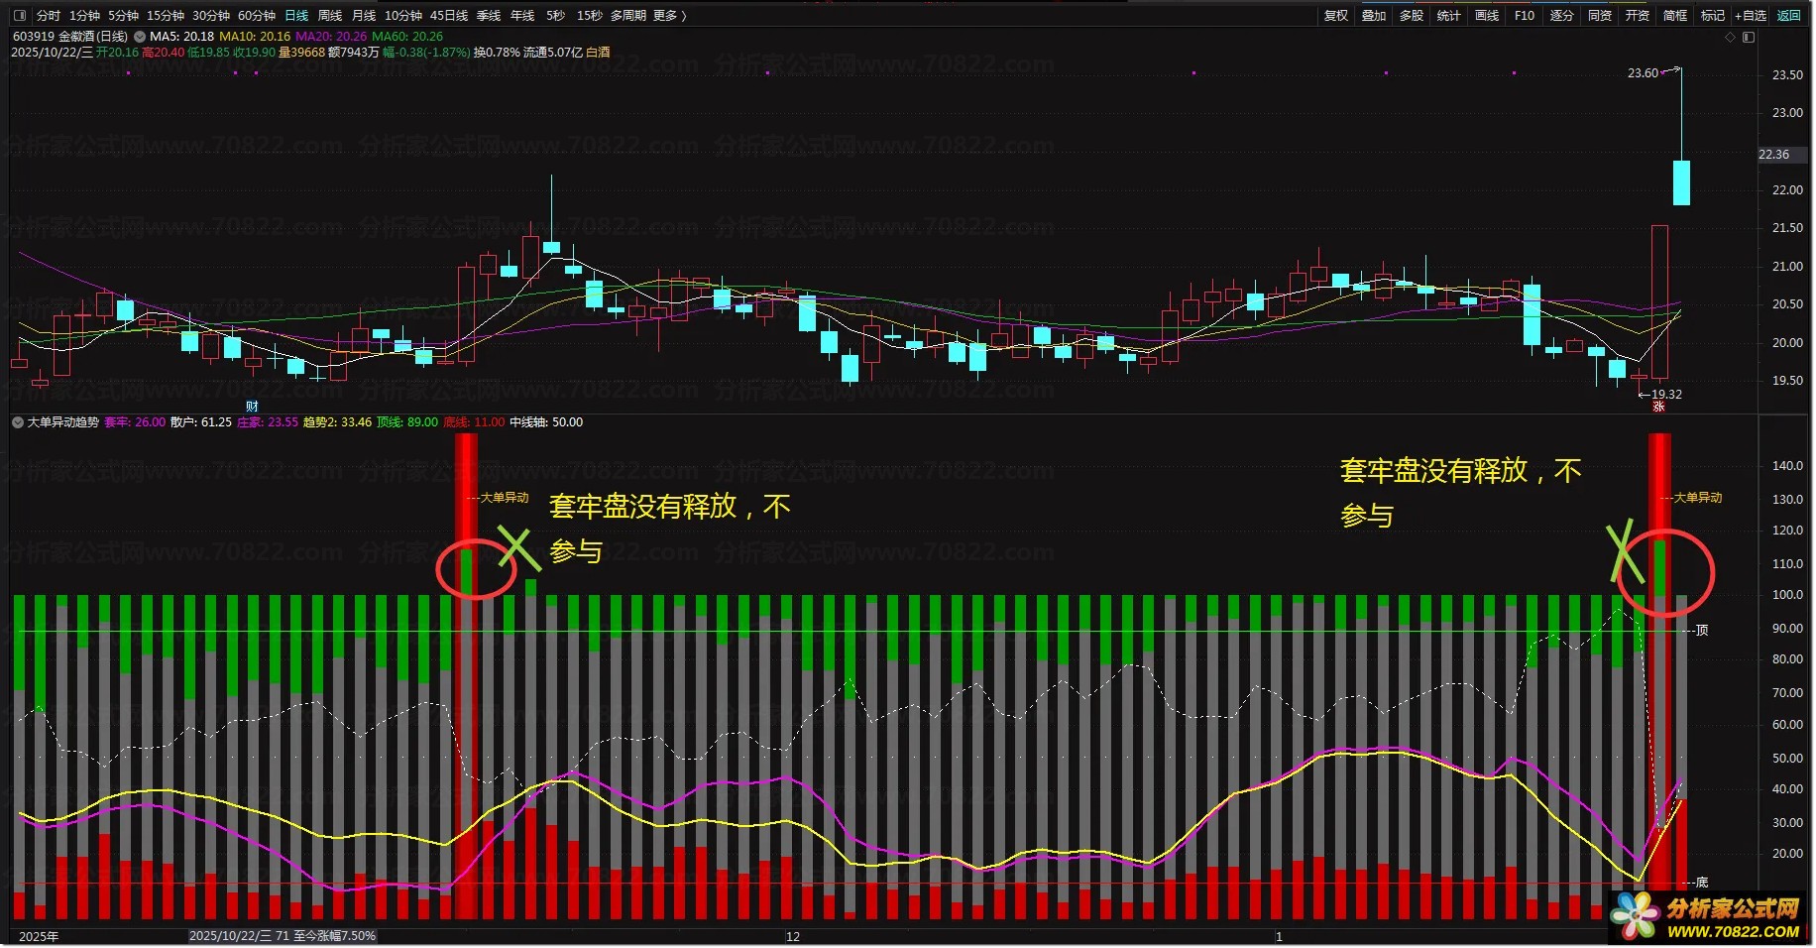Viewport: 1816px width, 948px height.
Task: Select the 1分钟 period tab
Action: click(84, 16)
